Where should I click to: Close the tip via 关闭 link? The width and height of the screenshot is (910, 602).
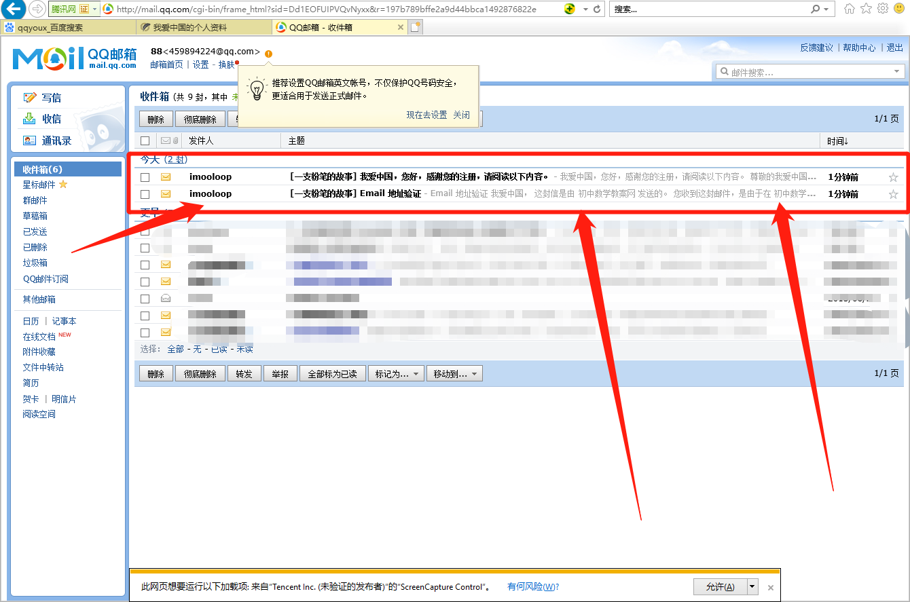click(x=462, y=115)
